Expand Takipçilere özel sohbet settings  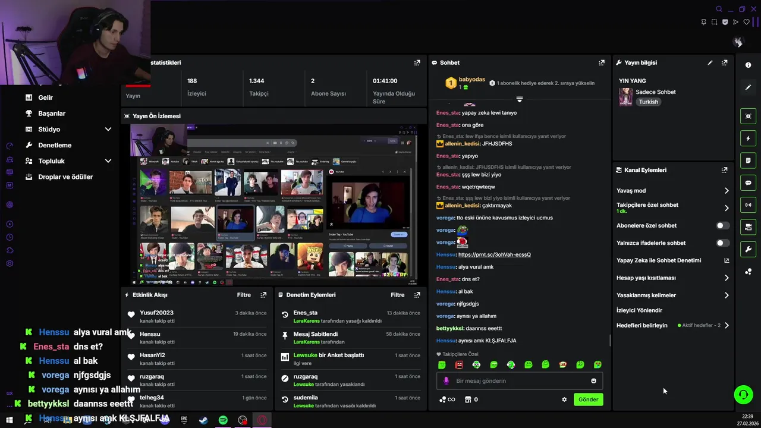pos(727,208)
